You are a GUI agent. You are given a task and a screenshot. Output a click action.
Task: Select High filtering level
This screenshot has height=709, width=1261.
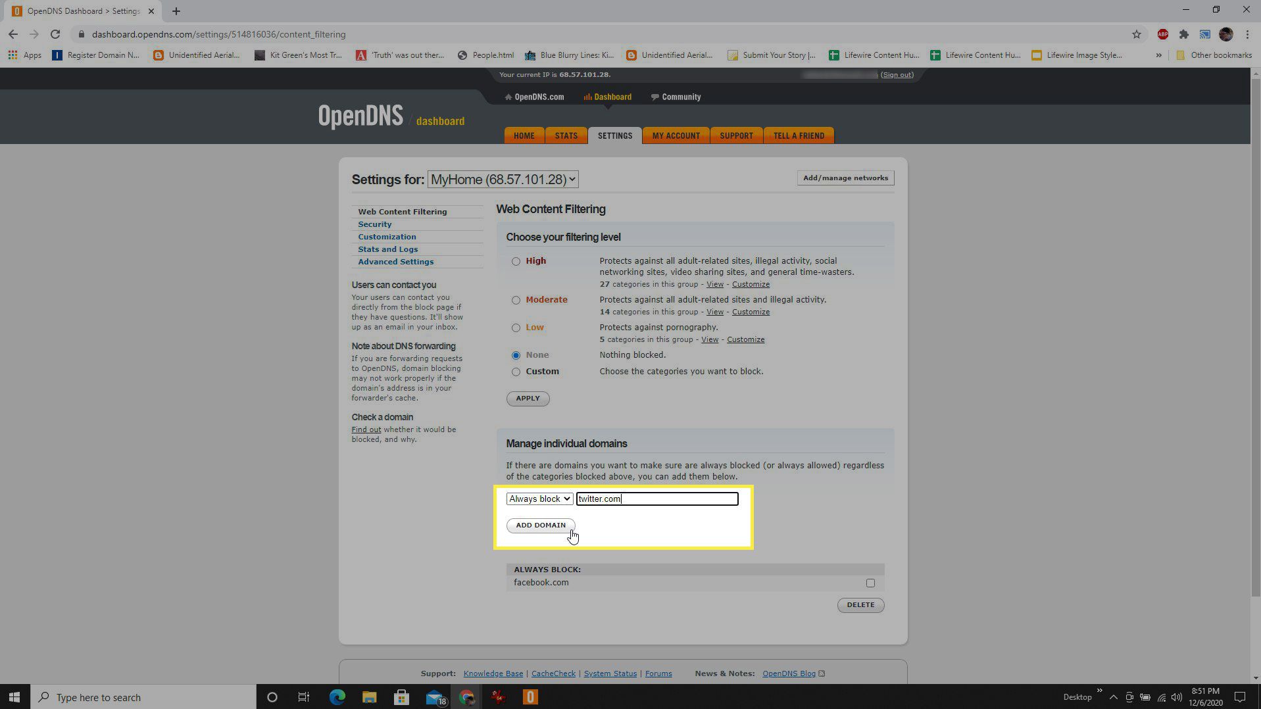click(x=516, y=261)
